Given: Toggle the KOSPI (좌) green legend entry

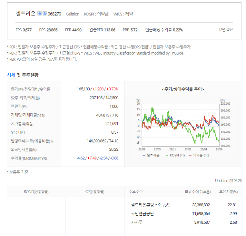Looking at the screenshot, I should click(x=175, y=155).
